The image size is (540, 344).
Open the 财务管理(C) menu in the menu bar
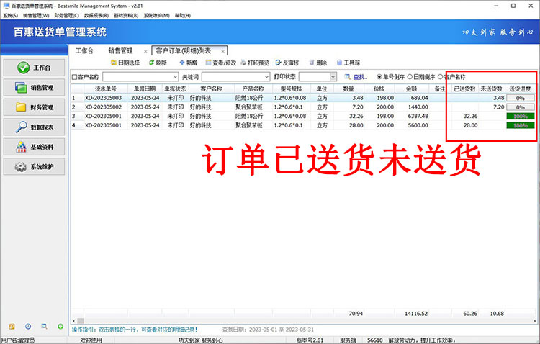[67, 15]
